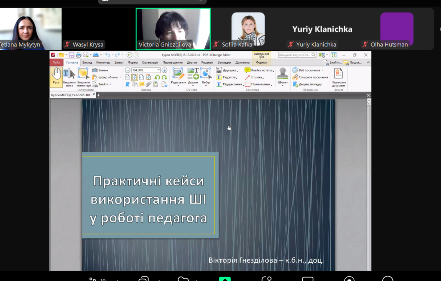Choose the Виділити текст tool
441x281 pixels.
click(69, 77)
